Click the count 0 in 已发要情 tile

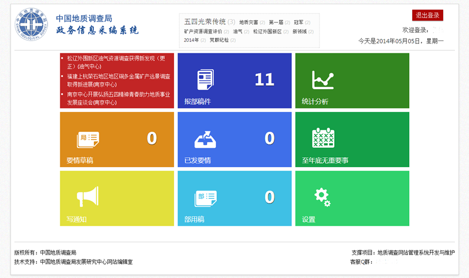(x=270, y=138)
